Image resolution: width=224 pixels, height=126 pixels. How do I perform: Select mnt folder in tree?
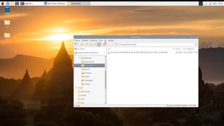point(83,99)
